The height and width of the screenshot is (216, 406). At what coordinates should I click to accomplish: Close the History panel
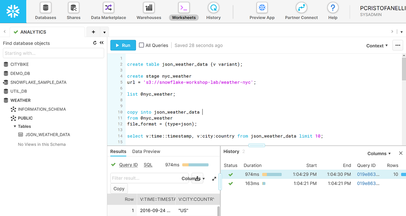pyautogui.click(x=401, y=153)
